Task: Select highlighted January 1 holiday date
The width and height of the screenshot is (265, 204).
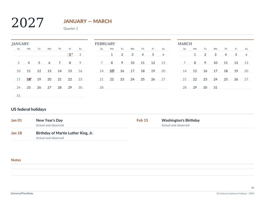Action: (x=70, y=55)
